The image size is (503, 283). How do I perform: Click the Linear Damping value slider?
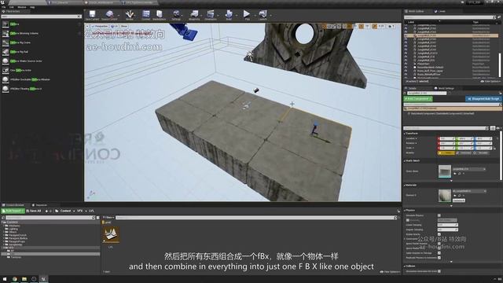(x=447, y=225)
